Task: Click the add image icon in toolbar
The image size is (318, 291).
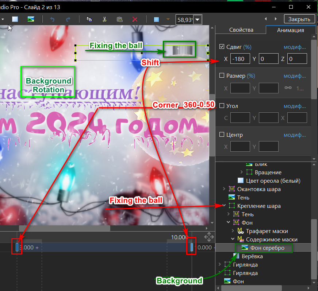Action: click(31, 19)
